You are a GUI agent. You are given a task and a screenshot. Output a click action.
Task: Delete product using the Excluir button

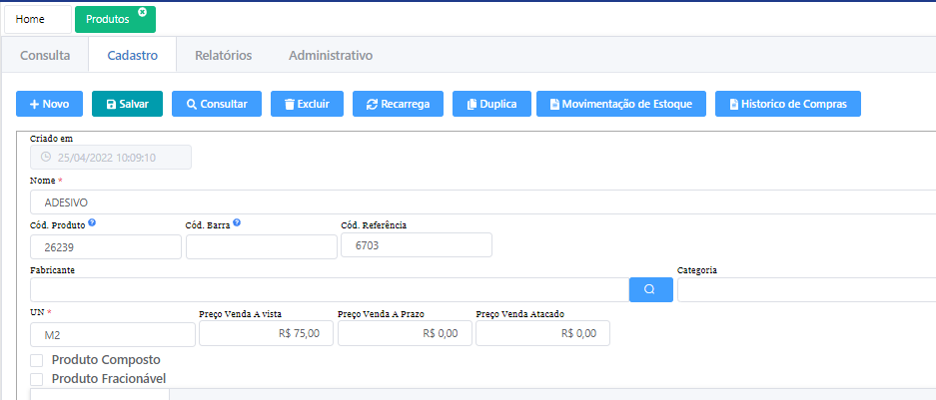pyautogui.click(x=307, y=104)
